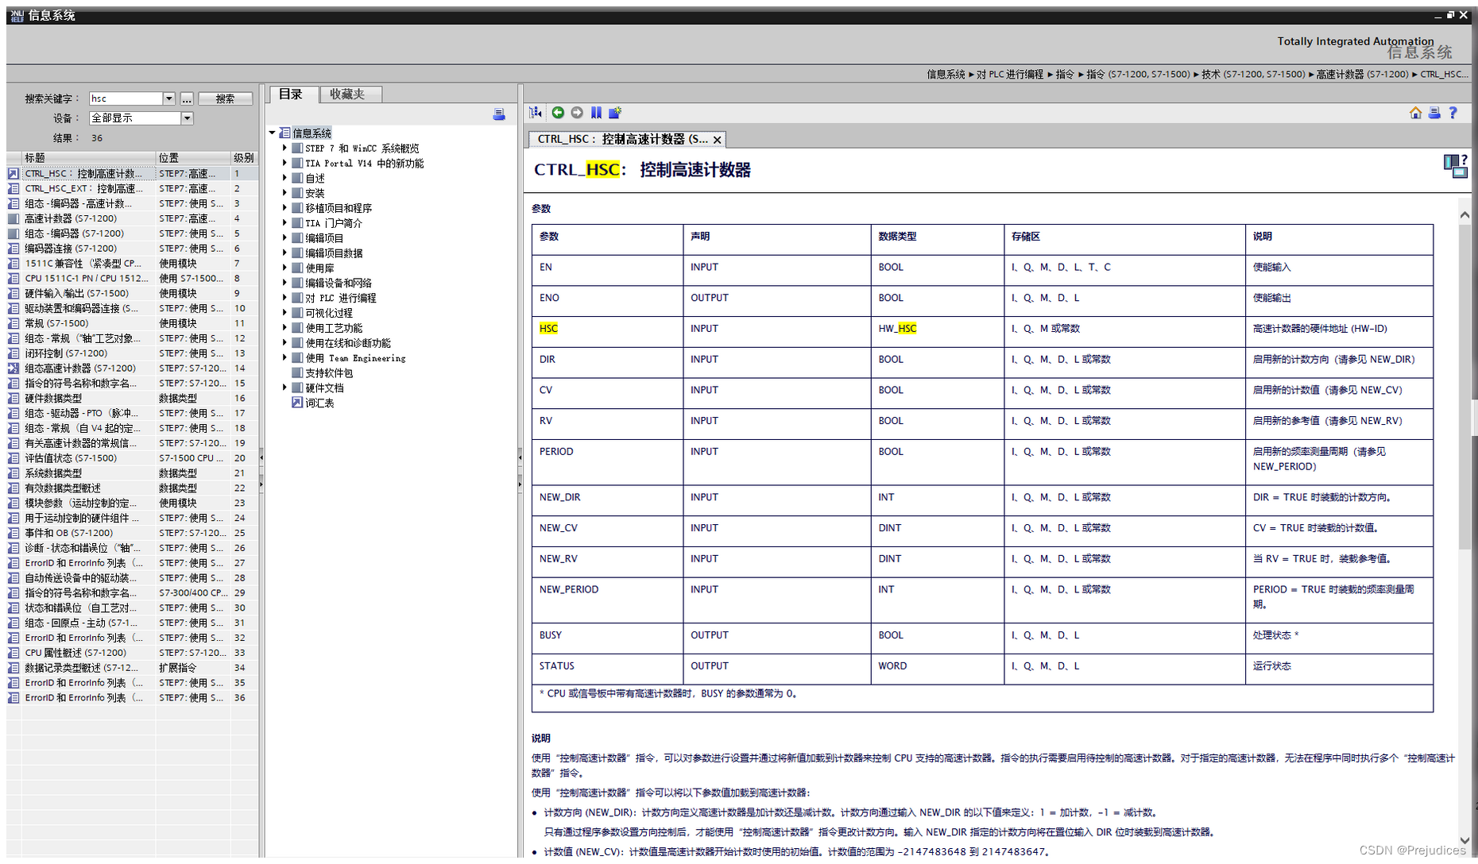Click the icon of 硬件数据类型 result
This screenshot has width=1478, height=864.
tap(14, 398)
